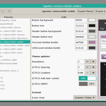Click the Roundness value field
The width and height of the screenshot is (106, 106).
pyautogui.click(x=81, y=62)
